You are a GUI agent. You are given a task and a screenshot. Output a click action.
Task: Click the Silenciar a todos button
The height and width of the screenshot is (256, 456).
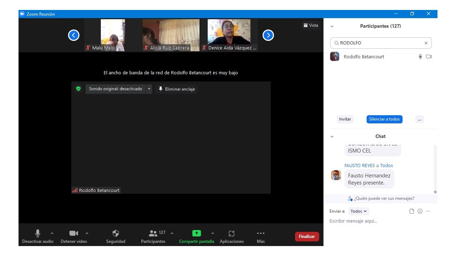click(384, 119)
